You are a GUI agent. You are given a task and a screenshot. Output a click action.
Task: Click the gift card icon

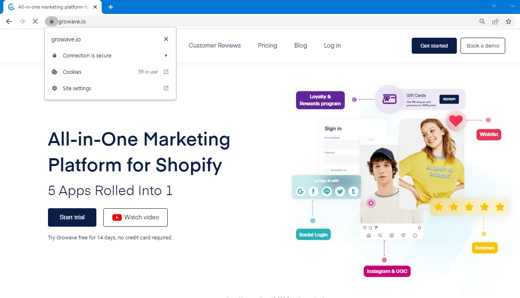pos(389,99)
